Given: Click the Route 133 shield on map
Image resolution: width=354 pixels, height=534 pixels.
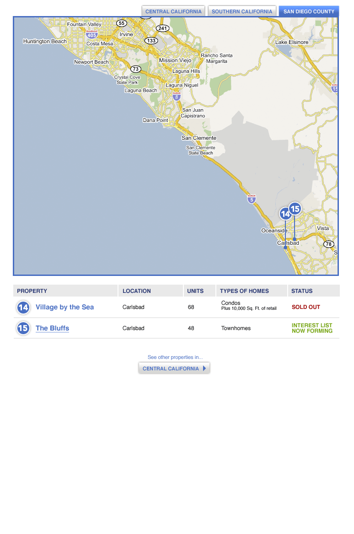Looking at the screenshot, I should point(151,40).
